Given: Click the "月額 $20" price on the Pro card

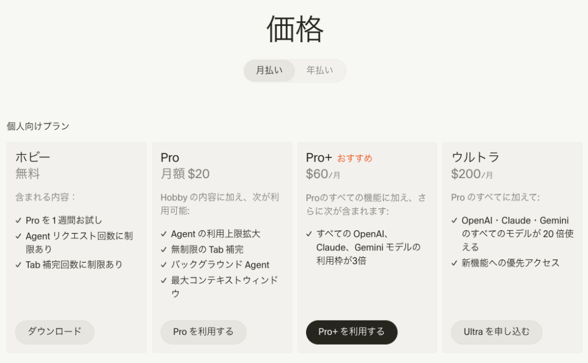Looking at the screenshot, I should click(185, 173).
